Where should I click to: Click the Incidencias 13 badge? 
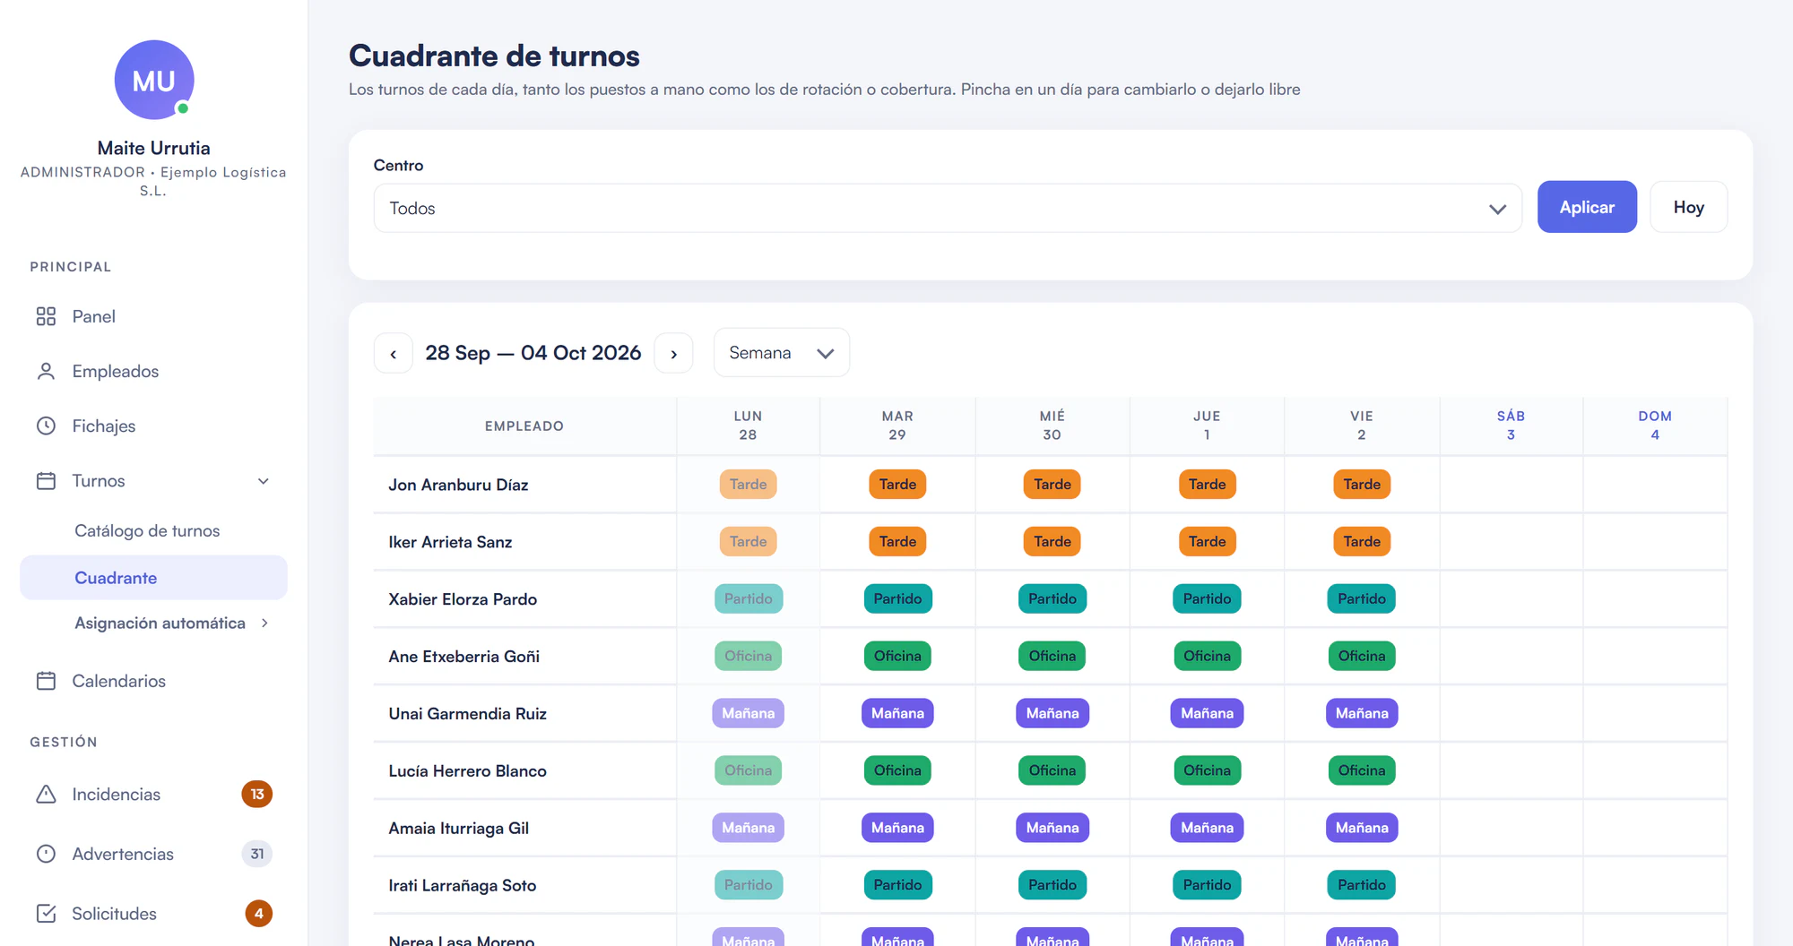pyautogui.click(x=257, y=794)
